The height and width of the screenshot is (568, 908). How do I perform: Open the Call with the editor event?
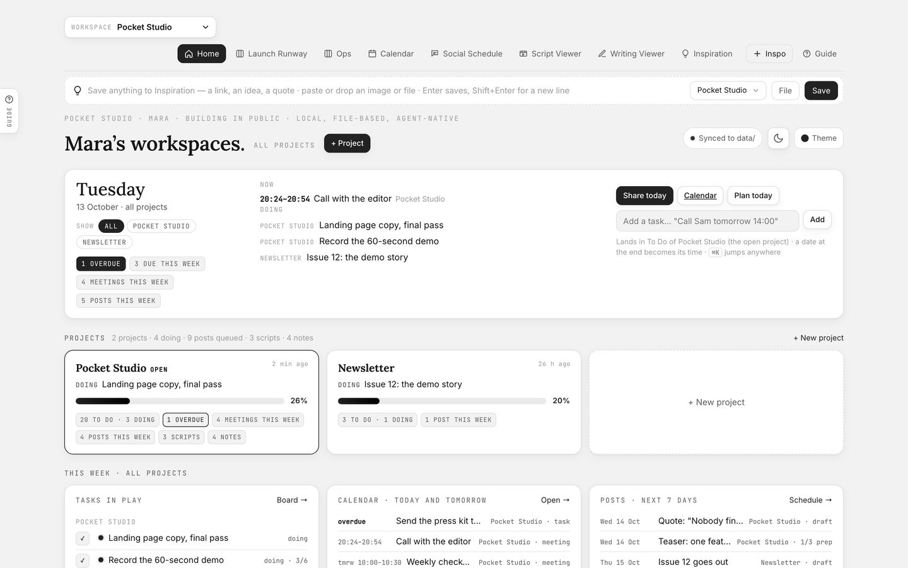(352, 199)
